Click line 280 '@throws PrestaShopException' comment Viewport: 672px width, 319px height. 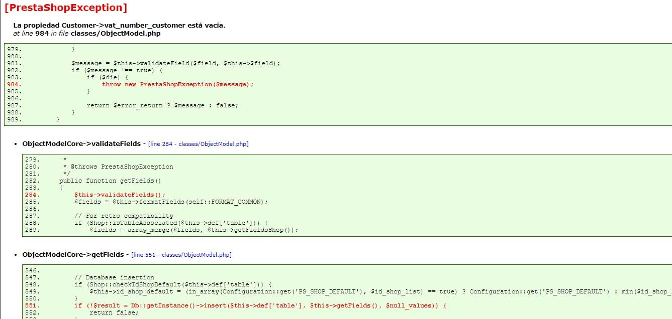118,167
